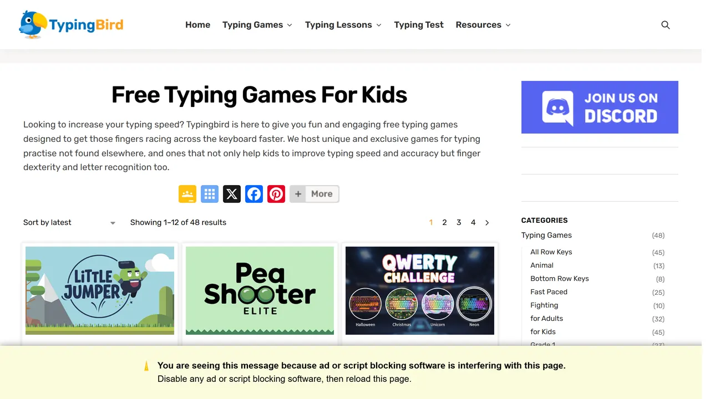Open the for Adults category

click(546, 319)
